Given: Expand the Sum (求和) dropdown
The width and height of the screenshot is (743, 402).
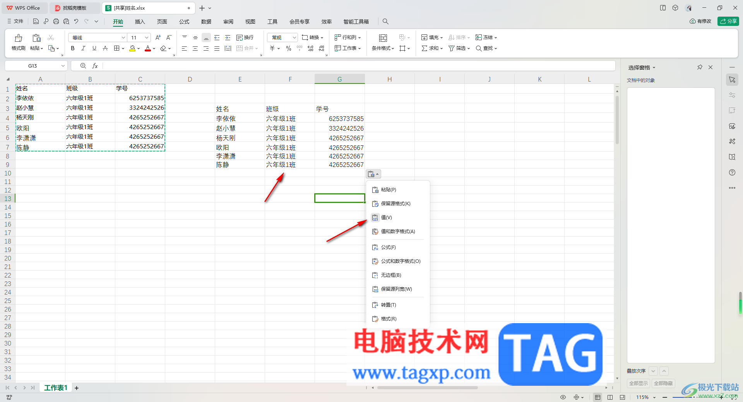Looking at the screenshot, I should point(432,48).
